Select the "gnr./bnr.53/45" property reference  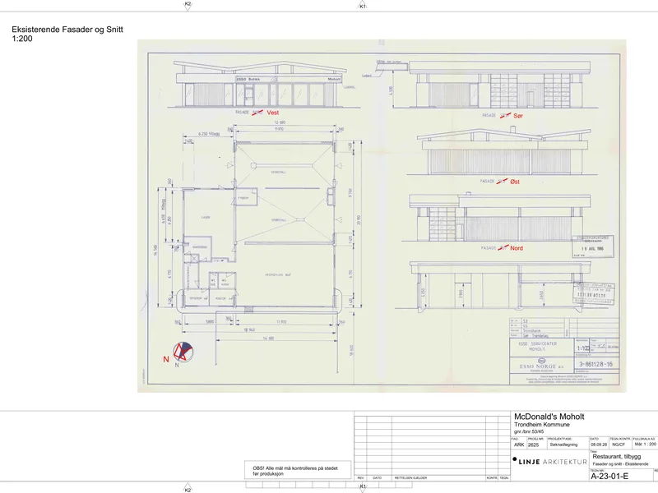click(x=529, y=431)
